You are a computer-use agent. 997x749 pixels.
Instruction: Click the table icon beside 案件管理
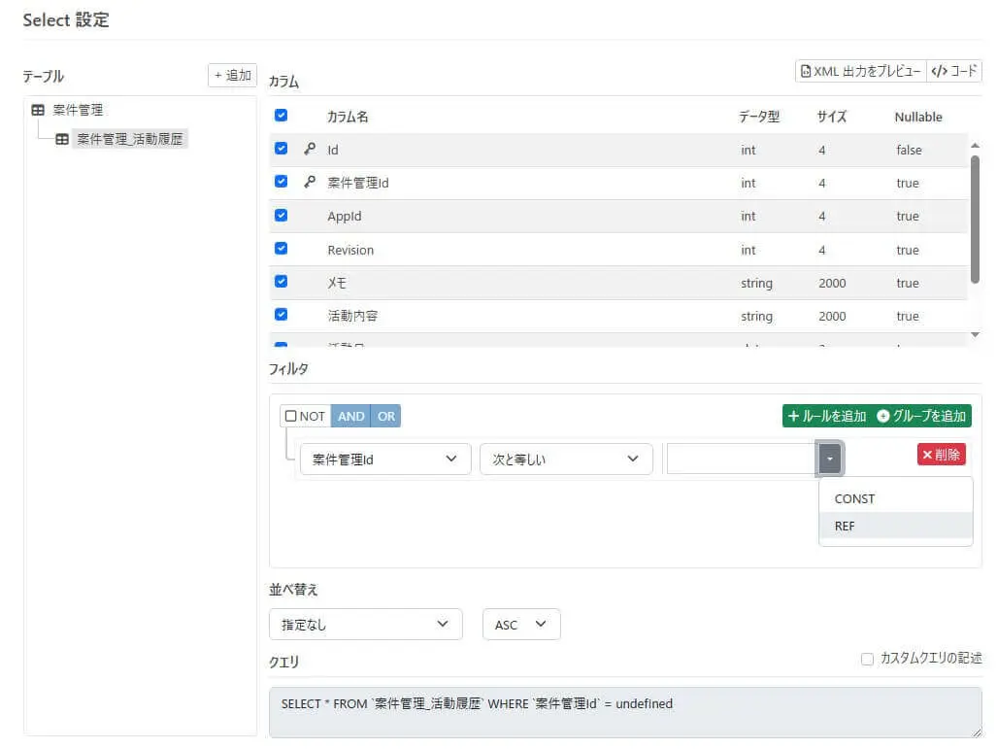click(38, 111)
